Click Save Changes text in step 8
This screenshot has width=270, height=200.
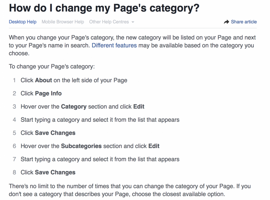tap(55, 172)
